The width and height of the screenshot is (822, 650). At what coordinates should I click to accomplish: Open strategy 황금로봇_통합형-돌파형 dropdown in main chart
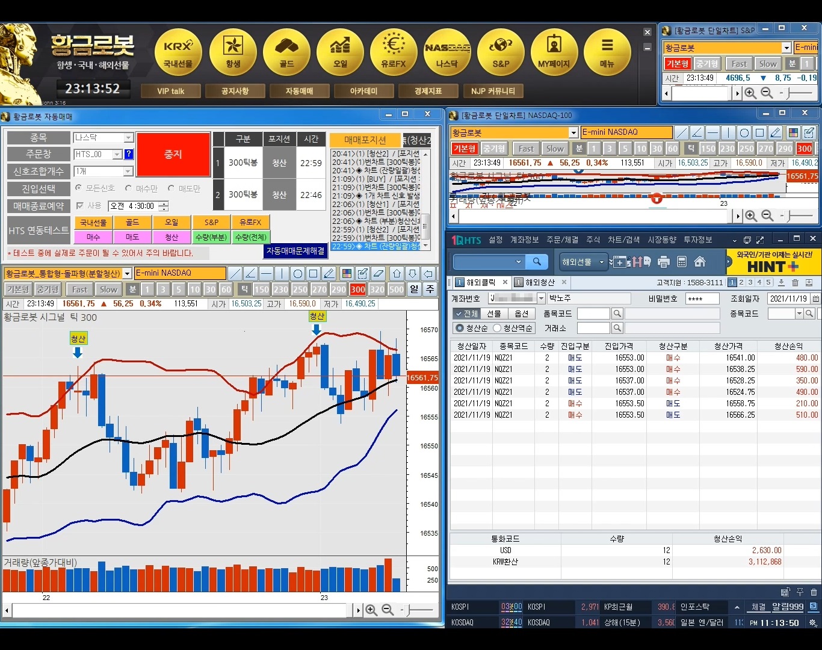[127, 274]
